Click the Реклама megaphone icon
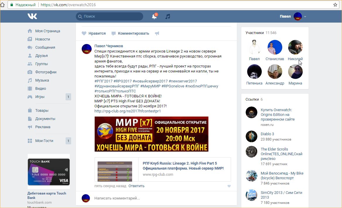342x208 pixels. click(x=30, y=127)
